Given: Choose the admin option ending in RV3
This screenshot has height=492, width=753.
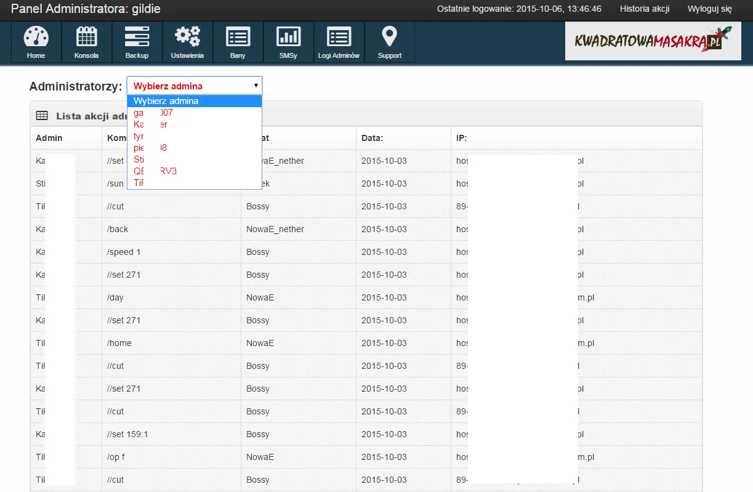Looking at the screenshot, I should coord(195,171).
